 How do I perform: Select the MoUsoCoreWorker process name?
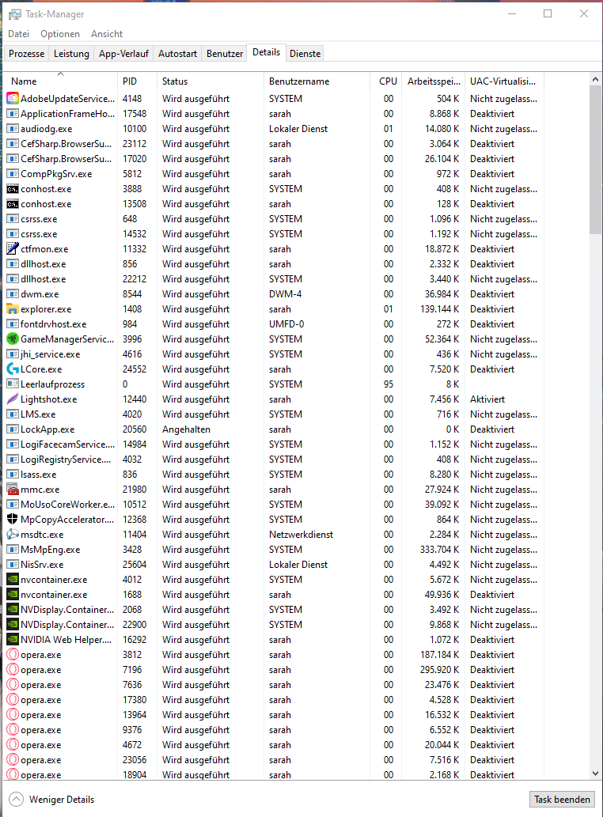pyautogui.click(x=68, y=505)
